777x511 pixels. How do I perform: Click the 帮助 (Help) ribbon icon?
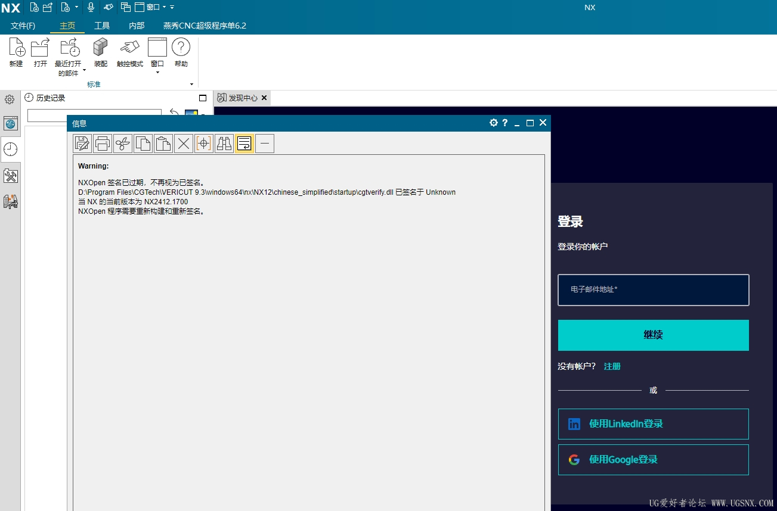point(181,53)
